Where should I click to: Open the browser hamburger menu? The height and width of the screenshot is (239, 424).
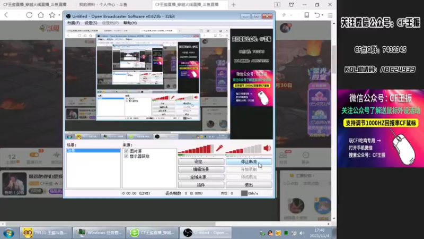(330, 15)
